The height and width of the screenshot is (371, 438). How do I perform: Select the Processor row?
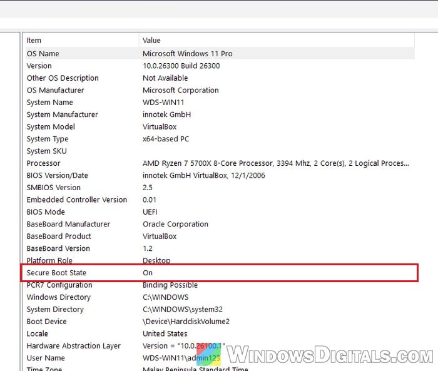[220, 163]
